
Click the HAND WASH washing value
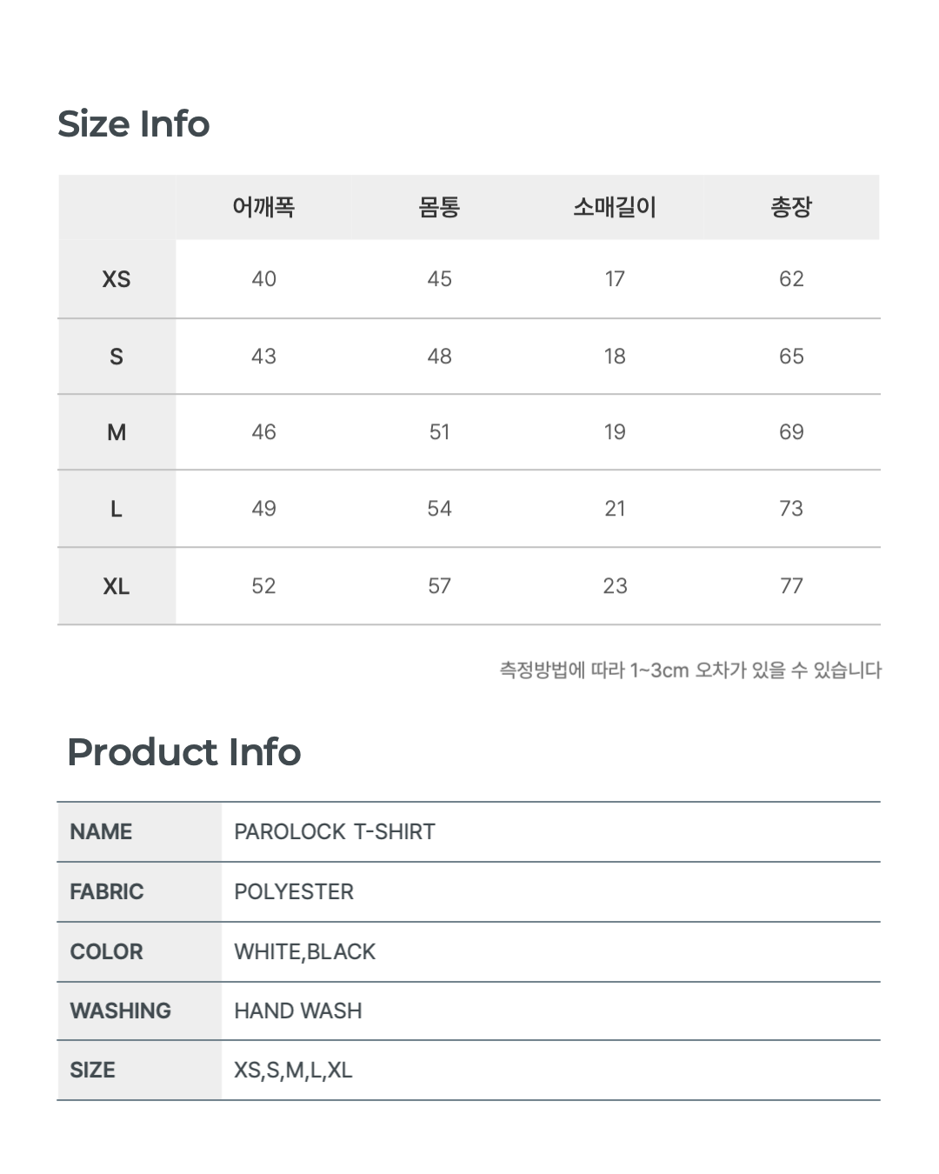pos(298,1011)
